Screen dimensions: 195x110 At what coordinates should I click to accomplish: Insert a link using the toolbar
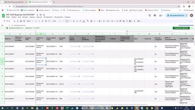pos(117,21)
